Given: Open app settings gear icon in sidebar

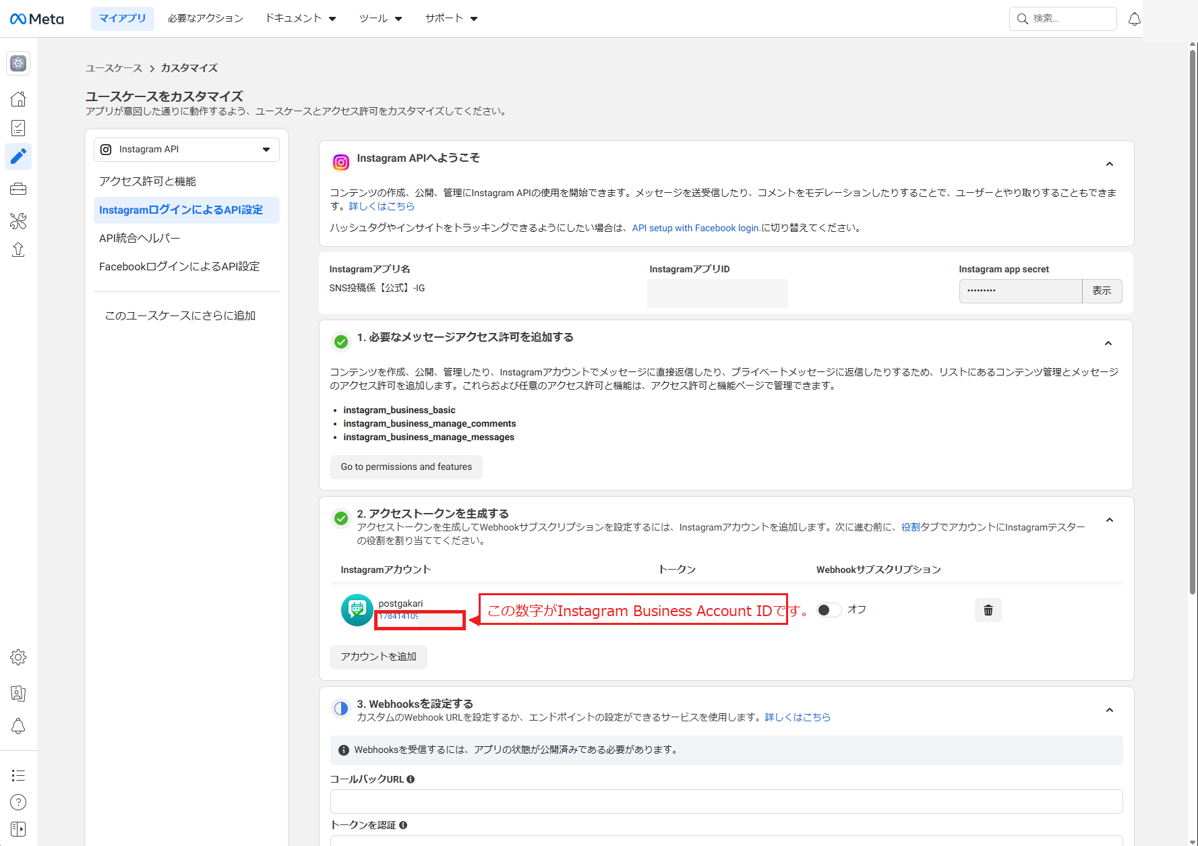Looking at the screenshot, I should (x=18, y=657).
